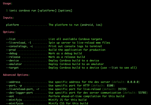The height and width of the screenshot is (105, 151).
Task: Click the "--device" option flag
Action: [x=12, y=61]
